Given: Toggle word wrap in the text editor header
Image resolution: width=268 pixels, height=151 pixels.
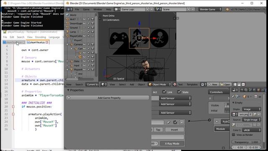Looking at the screenshot, I should point(239,84).
